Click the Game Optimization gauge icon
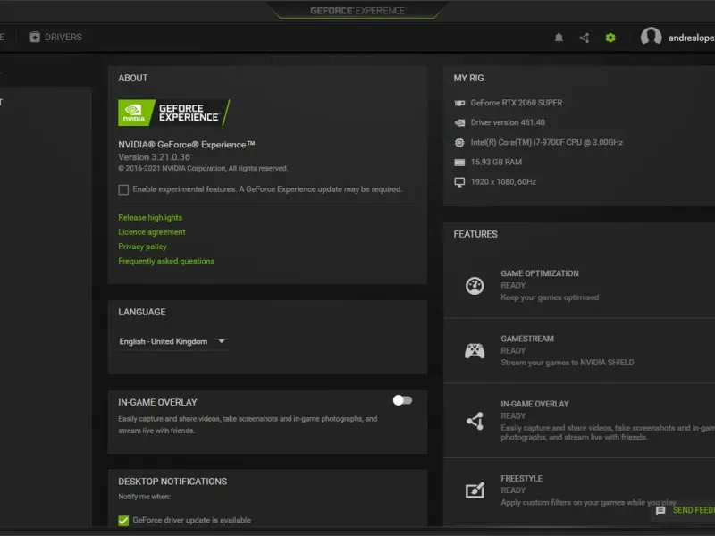Screen dimensions: 715x536 475,286
